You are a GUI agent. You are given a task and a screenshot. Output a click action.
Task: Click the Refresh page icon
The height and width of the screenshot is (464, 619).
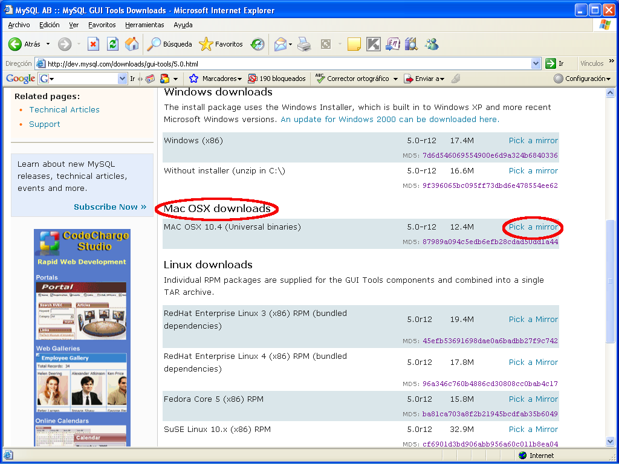click(x=112, y=44)
